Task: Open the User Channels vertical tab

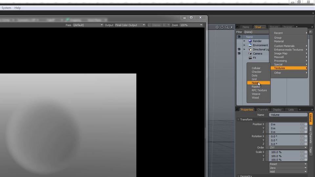Action: [311, 134]
